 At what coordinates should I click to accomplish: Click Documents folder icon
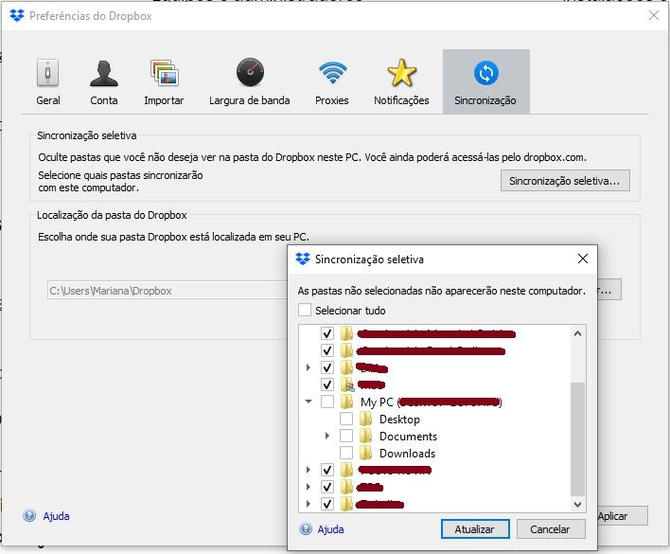(366, 436)
